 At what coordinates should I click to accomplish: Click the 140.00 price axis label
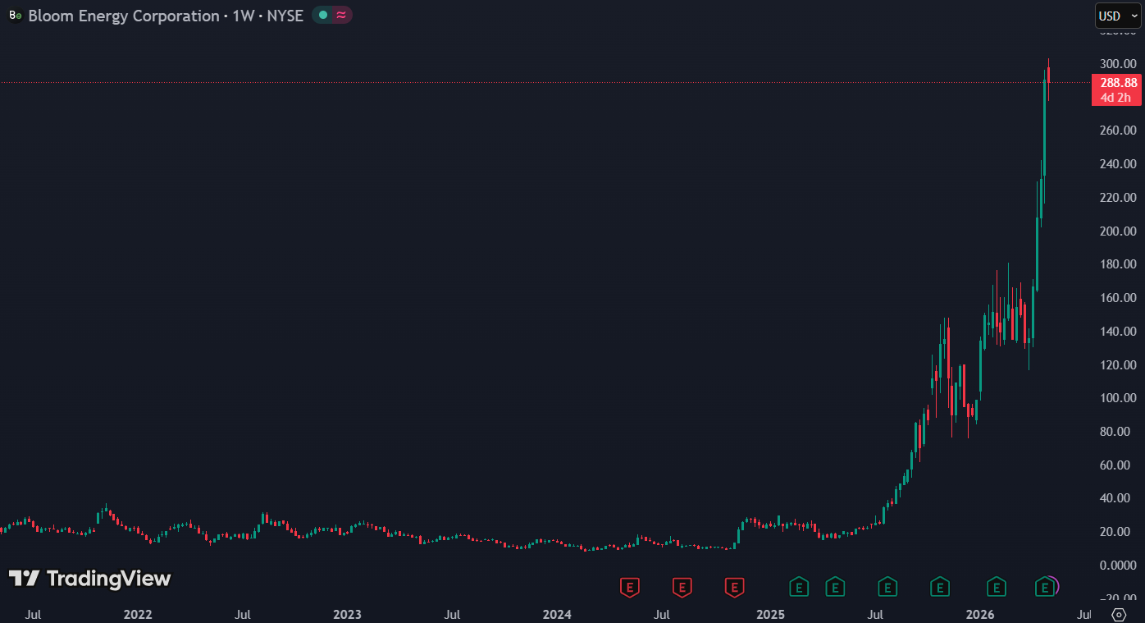pyautogui.click(x=1119, y=332)
